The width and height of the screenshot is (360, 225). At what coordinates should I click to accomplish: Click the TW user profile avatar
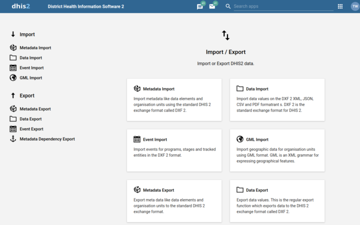pyautogui.click(x=355, y=6)
